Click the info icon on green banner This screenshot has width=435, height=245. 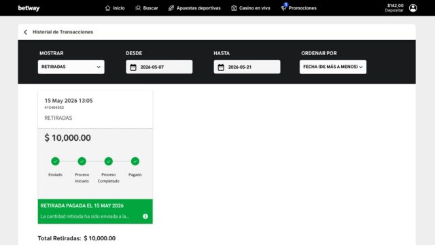pos(145,216)
